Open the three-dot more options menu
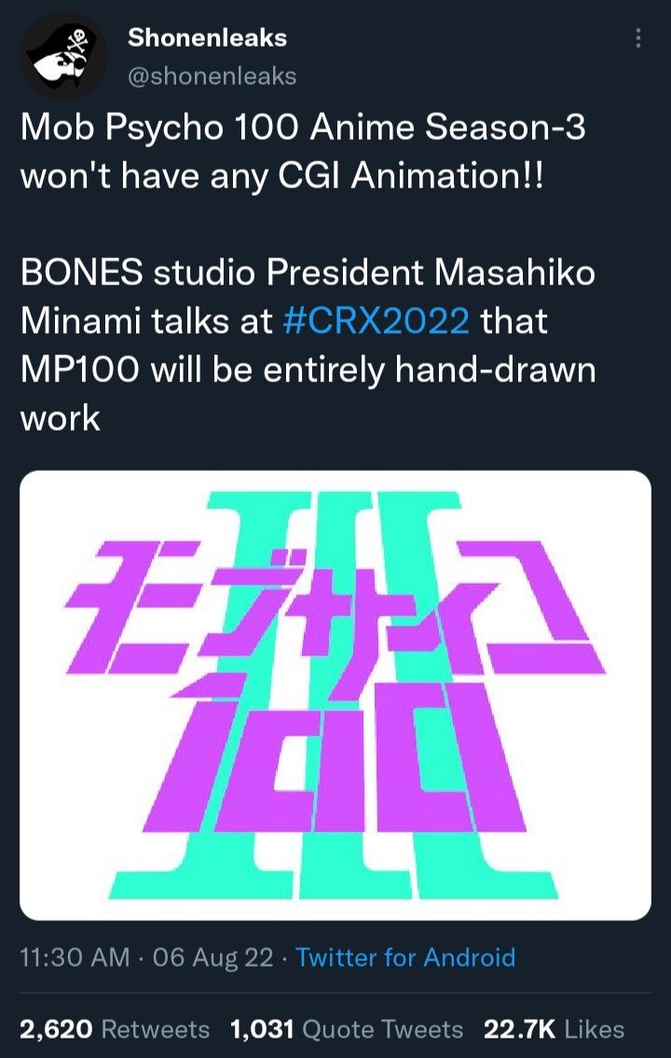The width and height of the screenshot is (671, 1058). click(x=637, y=38)
